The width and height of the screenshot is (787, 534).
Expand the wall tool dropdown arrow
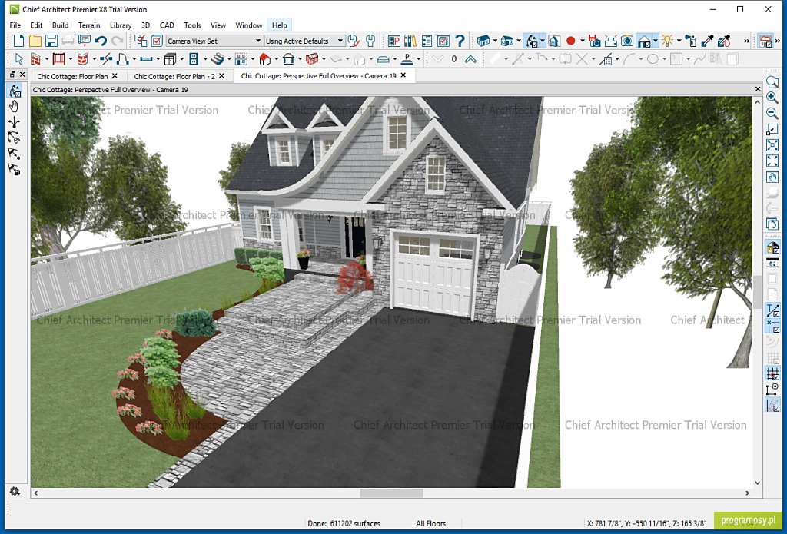[47, 59]
